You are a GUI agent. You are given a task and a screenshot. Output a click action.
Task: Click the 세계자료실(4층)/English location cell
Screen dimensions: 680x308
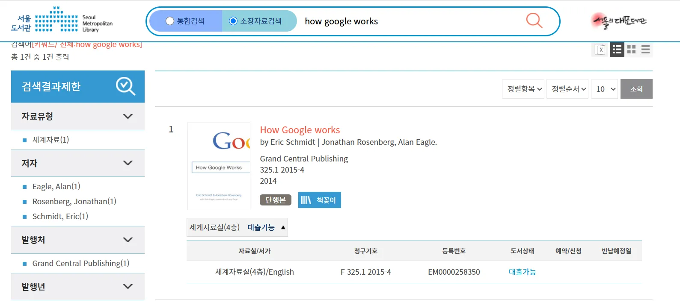click(255, 272)
